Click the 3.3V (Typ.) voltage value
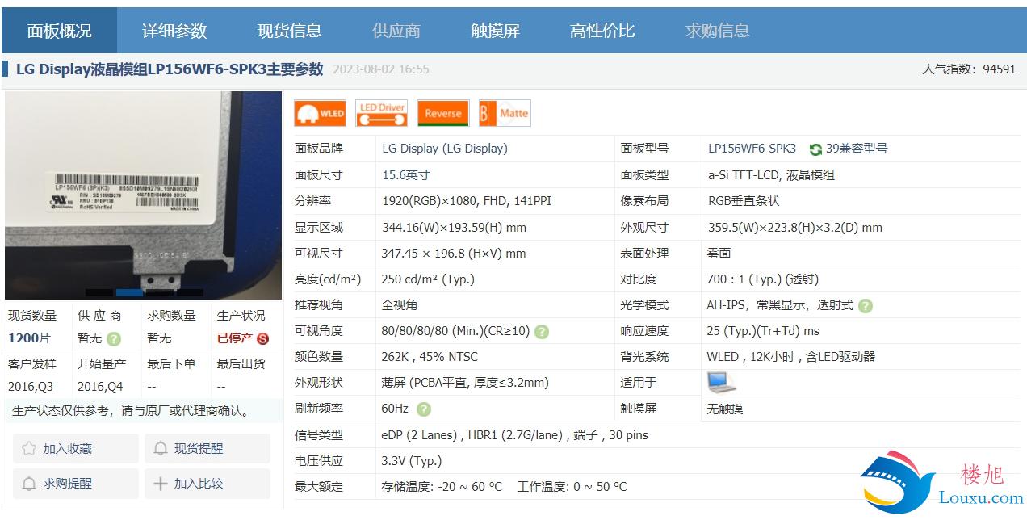1027x520 pixels. pos(412,461)
